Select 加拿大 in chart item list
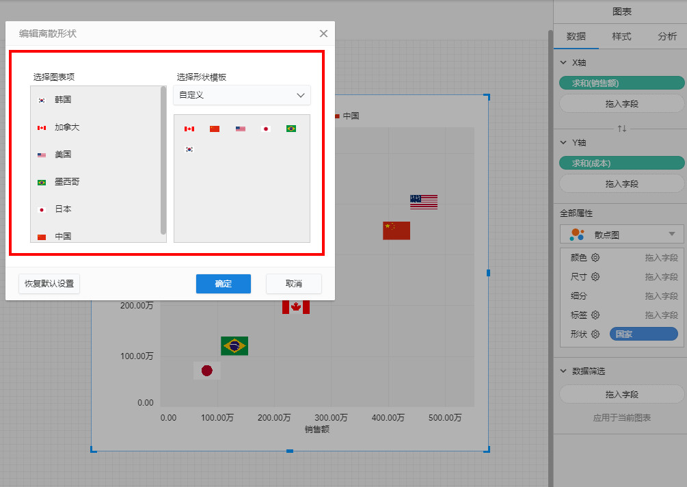The width and height of the screenshot is (687, 487). tap(96, 127)
